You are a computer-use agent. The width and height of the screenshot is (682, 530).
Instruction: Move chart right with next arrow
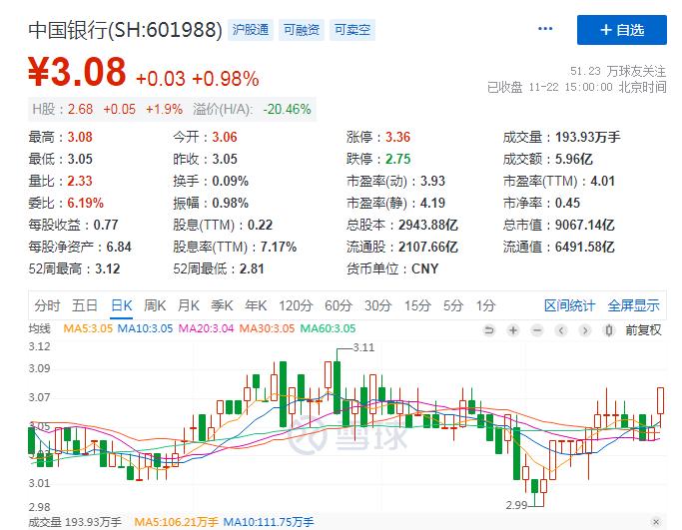(x=585, y=330)
